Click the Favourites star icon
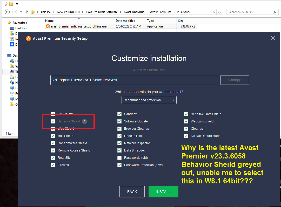Image resolution: width=281 pixels, height=207 pixels. point(9,23)
